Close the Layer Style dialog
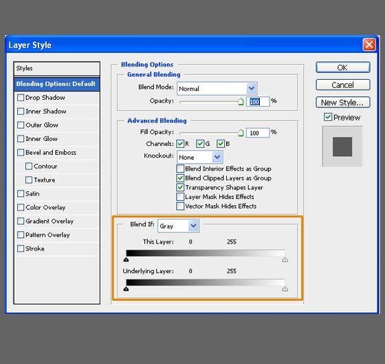This screenshot has height=364, width=385. (369, 45)
